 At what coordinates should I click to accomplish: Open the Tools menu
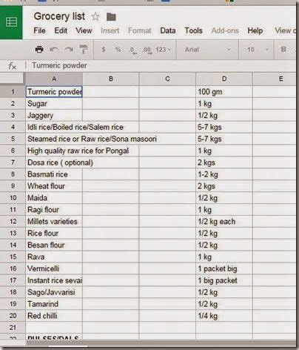(x=194, y=30)
